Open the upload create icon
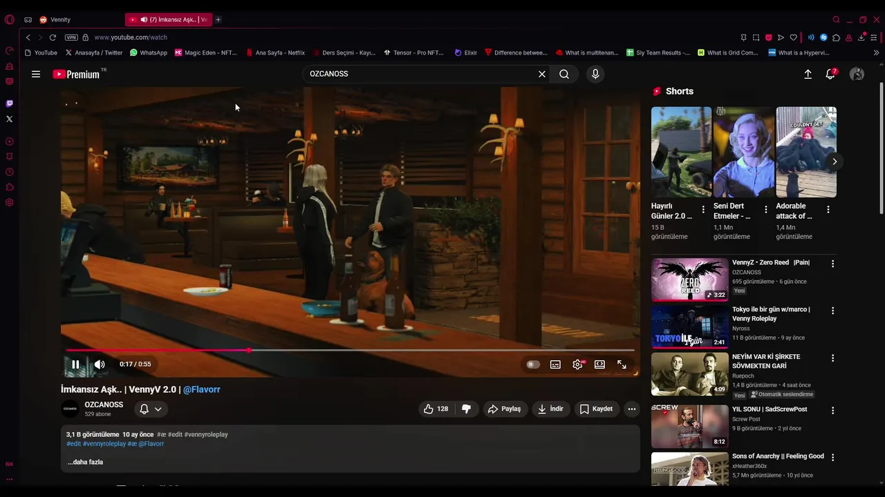 click(x=808, y=74)
